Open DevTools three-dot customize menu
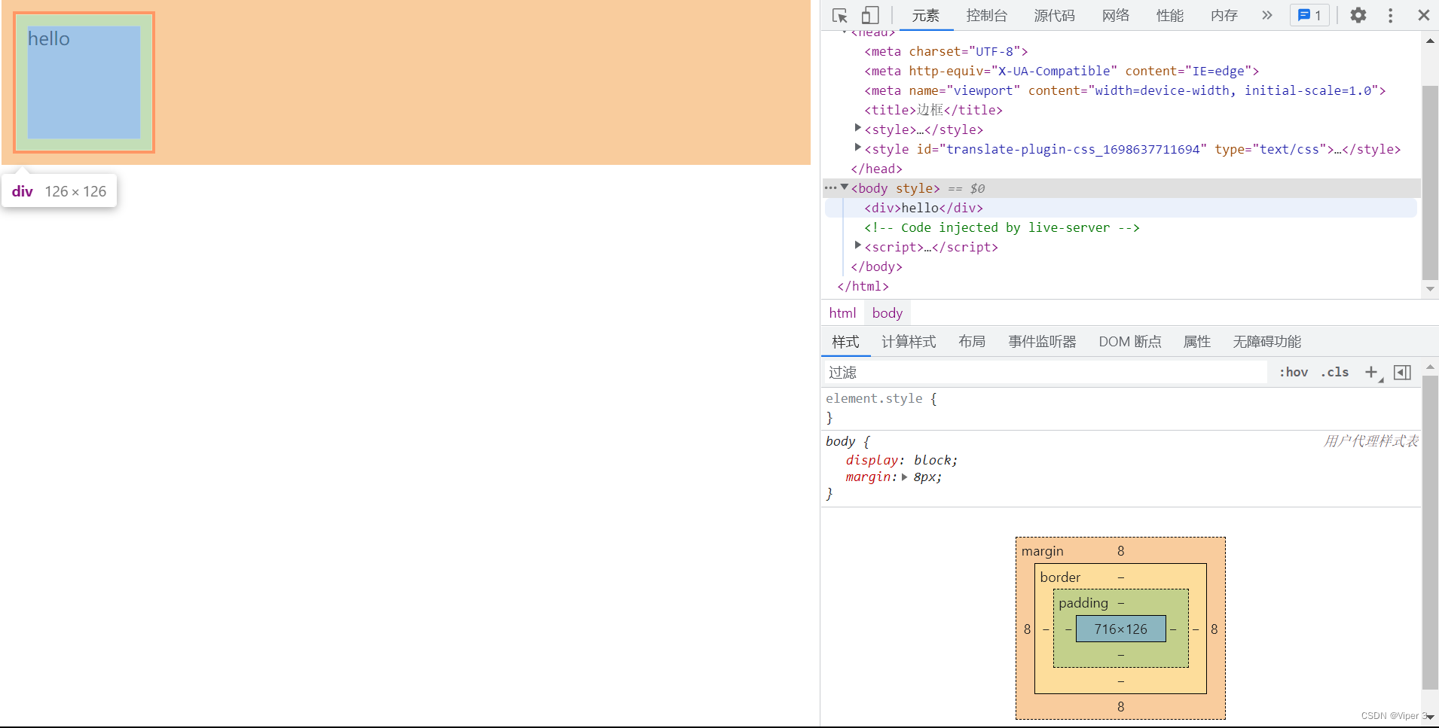The image size is (1439, 728). 1390,15
